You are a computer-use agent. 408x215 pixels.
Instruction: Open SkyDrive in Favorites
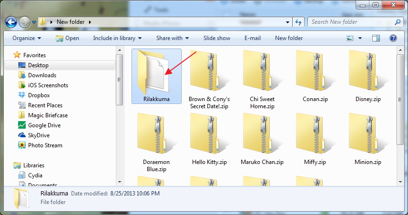pyautogui.click(x=39, y=135)
